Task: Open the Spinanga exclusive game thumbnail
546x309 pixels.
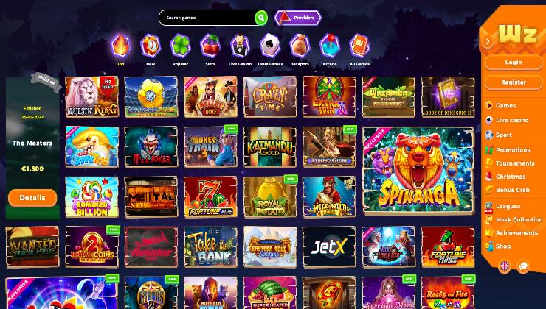Action: 418,170
